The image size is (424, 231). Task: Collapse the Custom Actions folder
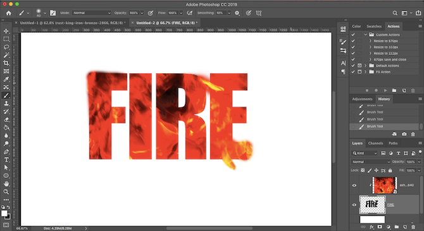(366, 35)
